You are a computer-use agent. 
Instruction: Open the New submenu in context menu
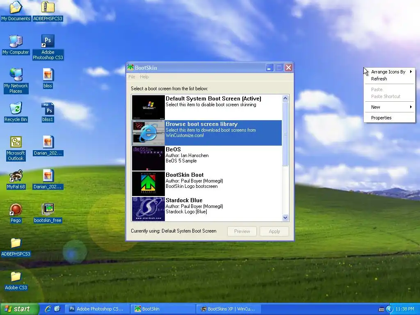[390, 107]
